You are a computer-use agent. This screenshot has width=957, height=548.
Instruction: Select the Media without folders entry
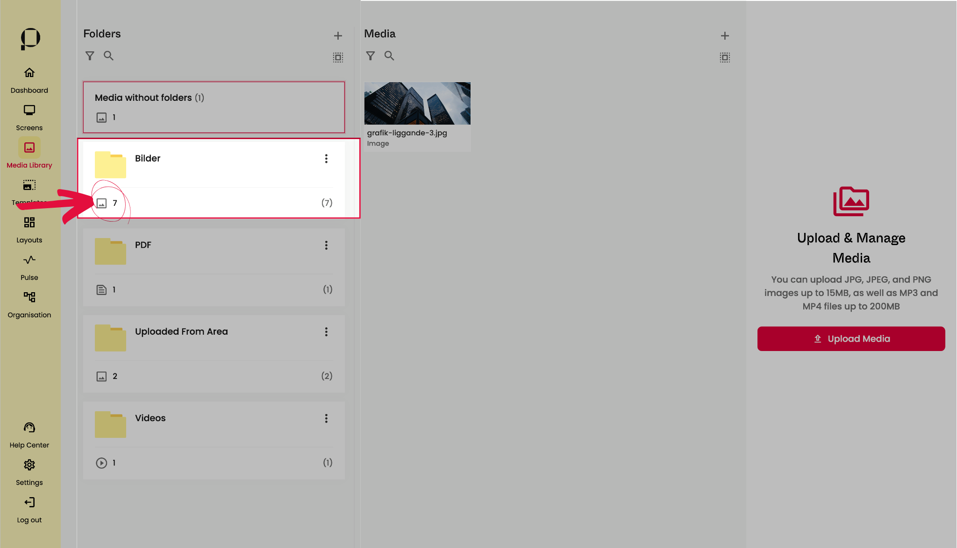(214, 107)
